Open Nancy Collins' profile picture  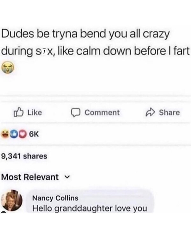pos(13,201)
